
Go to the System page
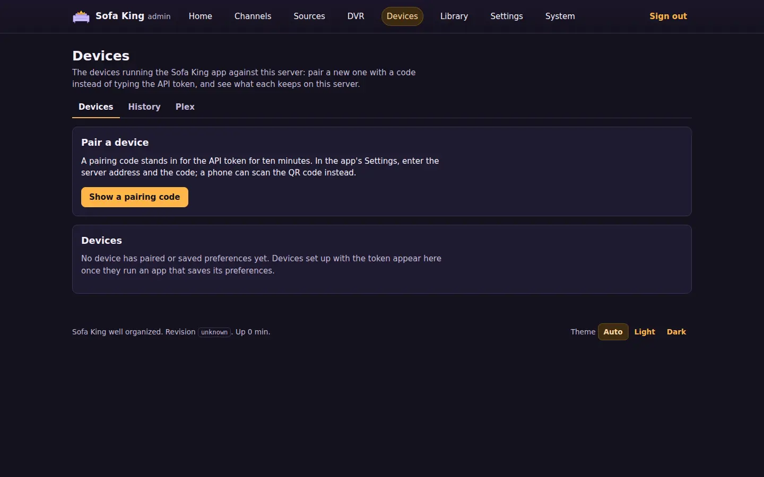(560, 16)
